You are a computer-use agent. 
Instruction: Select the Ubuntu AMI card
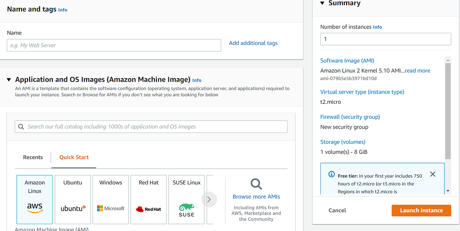coord(73,199)
